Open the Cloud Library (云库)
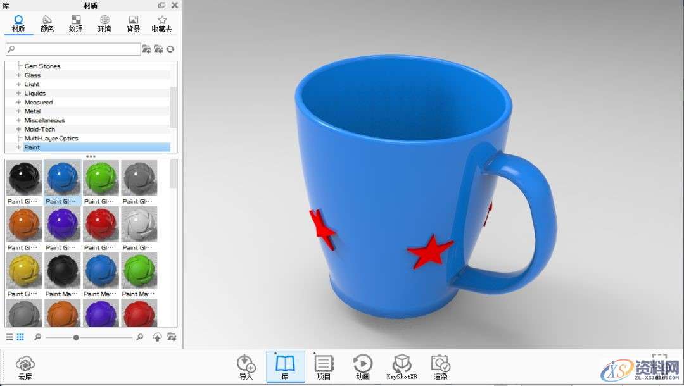The width and height of the screenshot is (684, 386). click(x=25, y=366)
